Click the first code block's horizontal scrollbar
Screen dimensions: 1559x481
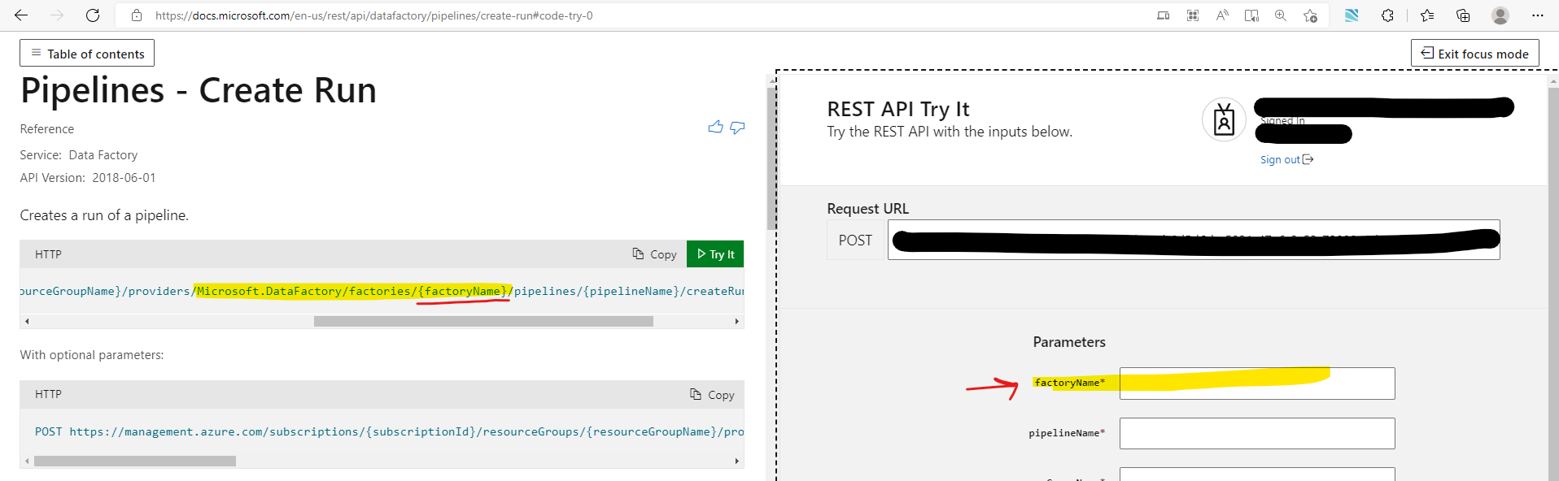483,322
